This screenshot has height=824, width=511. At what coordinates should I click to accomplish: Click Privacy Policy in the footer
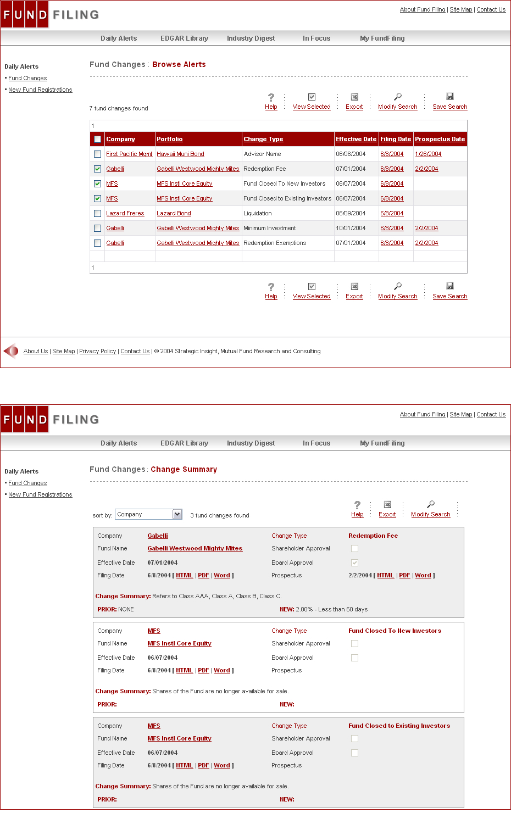(98, 352)
